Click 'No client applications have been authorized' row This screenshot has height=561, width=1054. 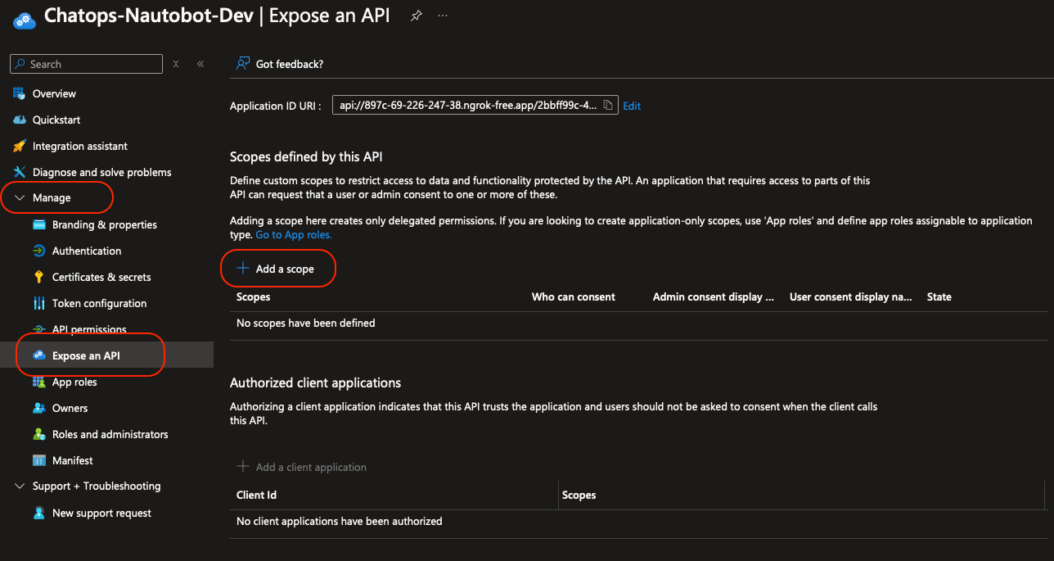(638, 521)
